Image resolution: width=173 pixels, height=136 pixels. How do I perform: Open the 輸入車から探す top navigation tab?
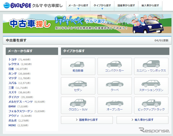(x=150, y=6)
